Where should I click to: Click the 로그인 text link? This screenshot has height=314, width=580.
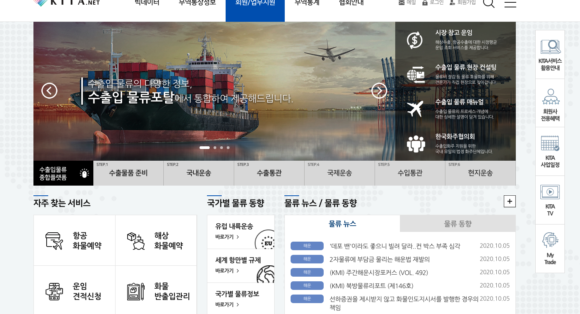(436, 3)
